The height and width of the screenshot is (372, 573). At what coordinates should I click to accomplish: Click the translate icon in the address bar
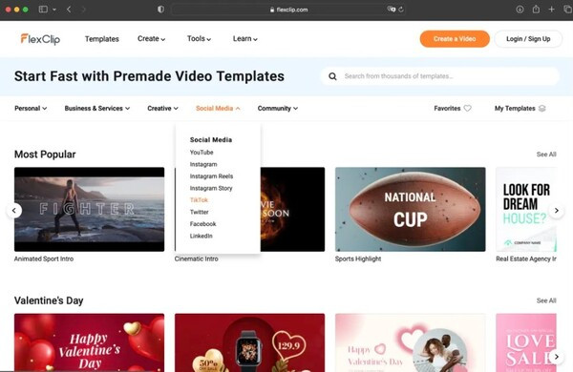(x=391, y=10)
